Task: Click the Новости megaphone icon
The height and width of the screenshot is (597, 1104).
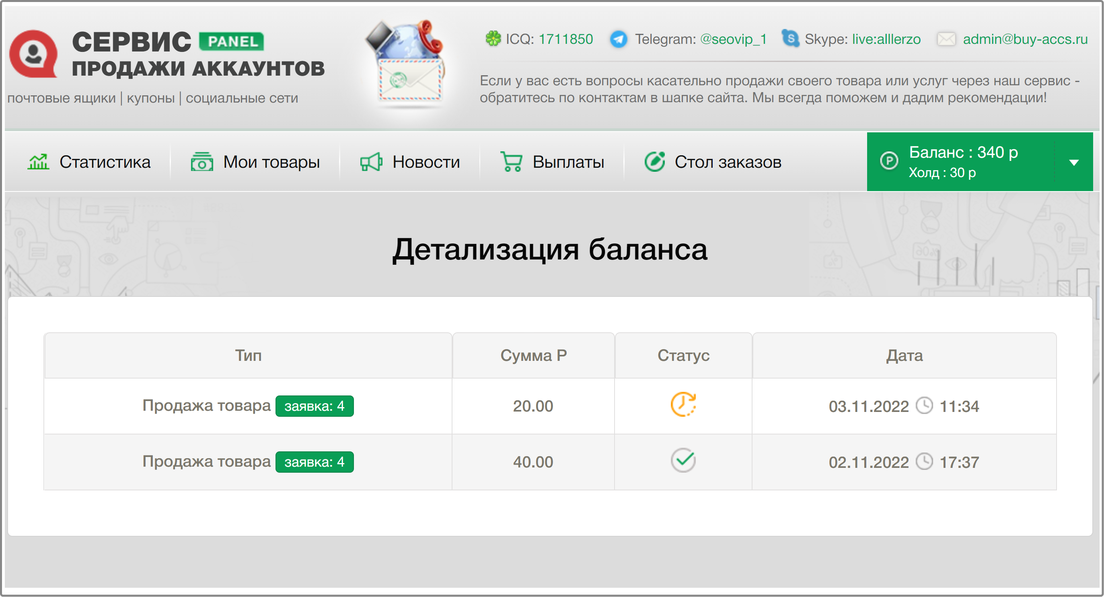Action: coord(371,162)
